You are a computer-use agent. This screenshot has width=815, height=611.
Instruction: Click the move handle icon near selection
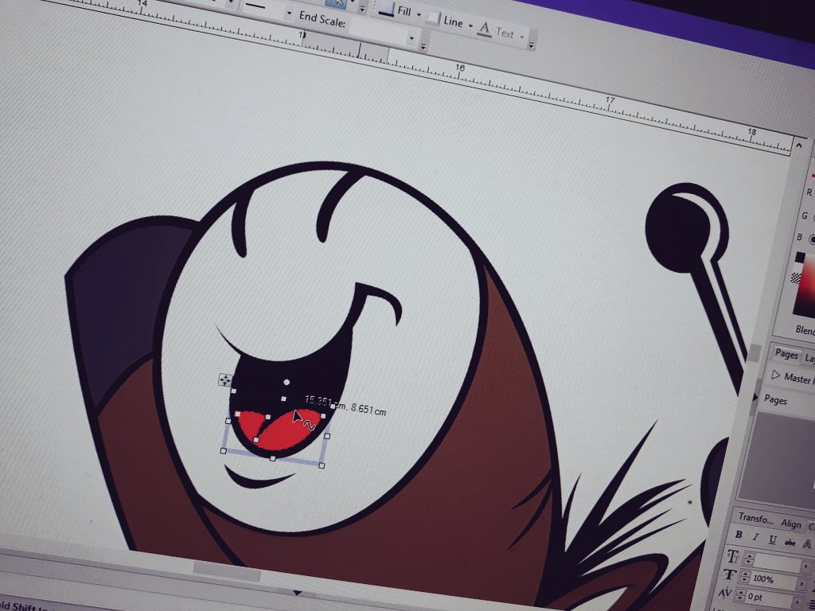pos(224,380)
